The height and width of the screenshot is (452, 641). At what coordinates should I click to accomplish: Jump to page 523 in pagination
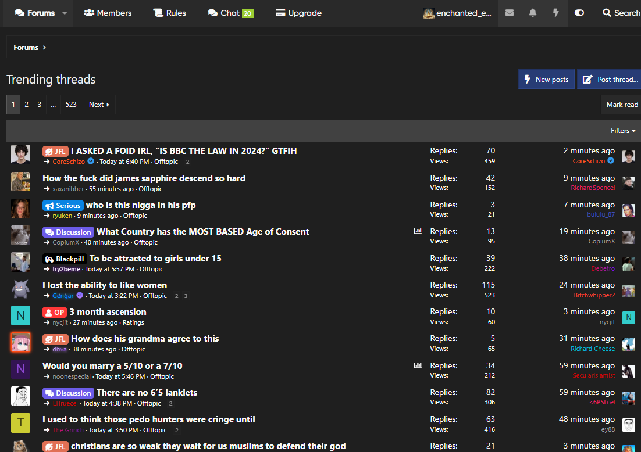[71, 105]
